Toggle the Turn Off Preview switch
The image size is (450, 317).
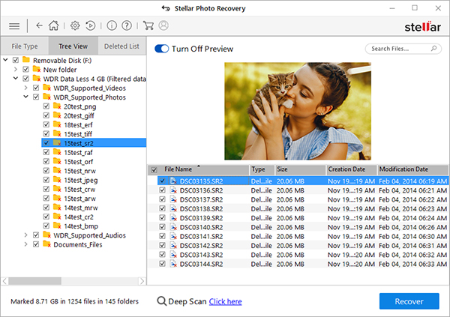point(161,49)
